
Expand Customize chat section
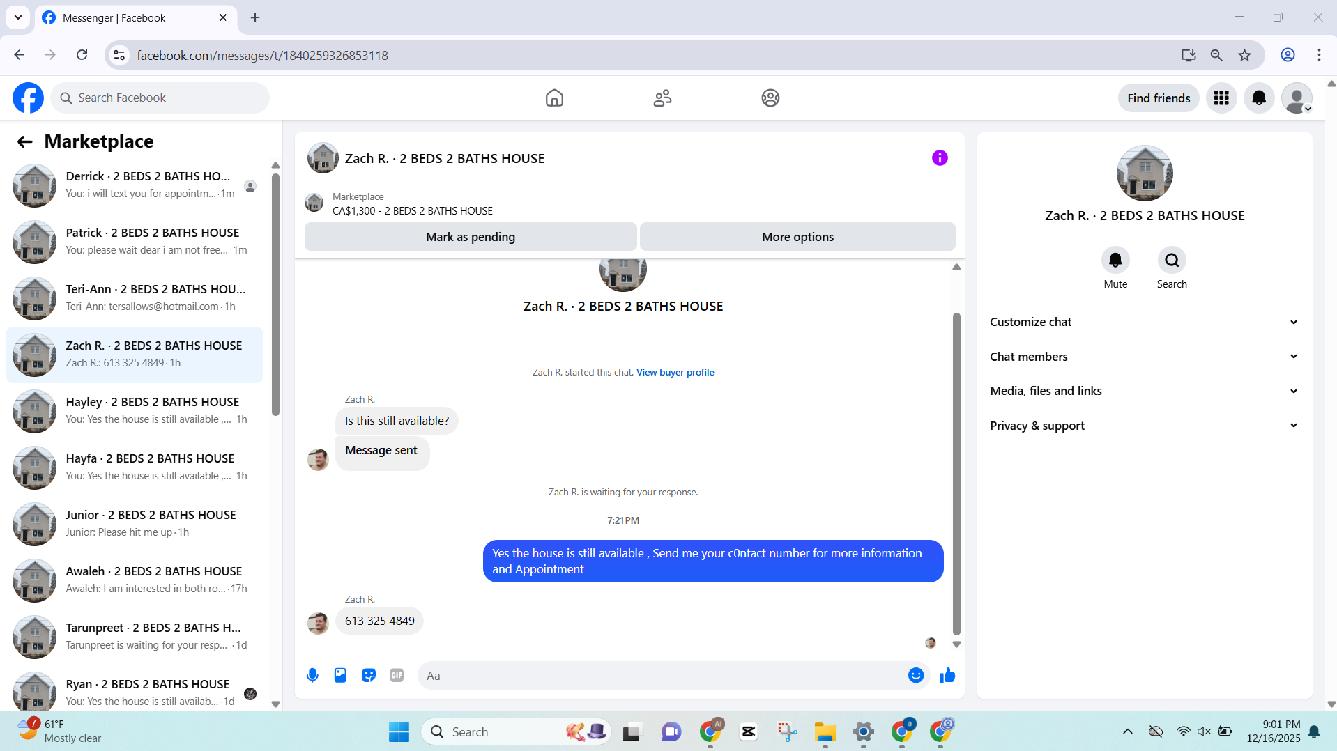[1144, 322]
